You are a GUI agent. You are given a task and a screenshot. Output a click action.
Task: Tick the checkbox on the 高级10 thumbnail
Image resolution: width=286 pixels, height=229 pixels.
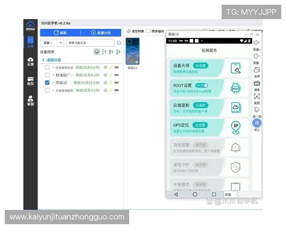tap(130, 42)
